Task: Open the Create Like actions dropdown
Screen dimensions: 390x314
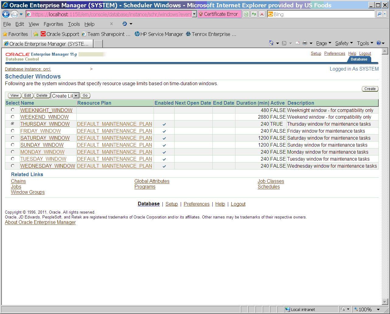Action: 65,96
